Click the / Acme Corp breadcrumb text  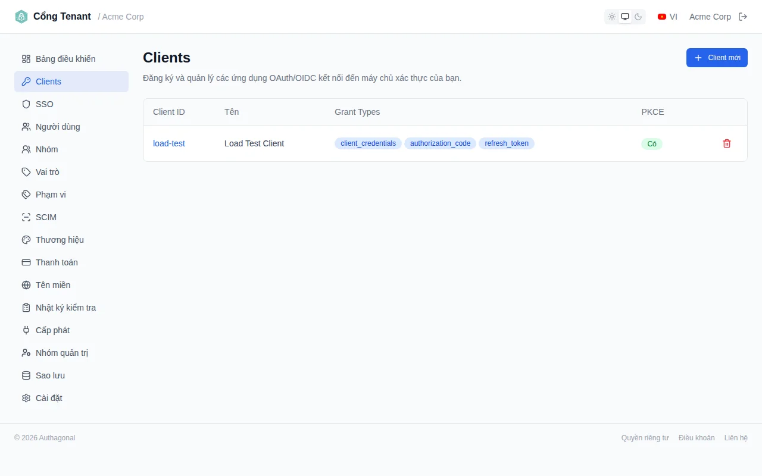[121, 17]
